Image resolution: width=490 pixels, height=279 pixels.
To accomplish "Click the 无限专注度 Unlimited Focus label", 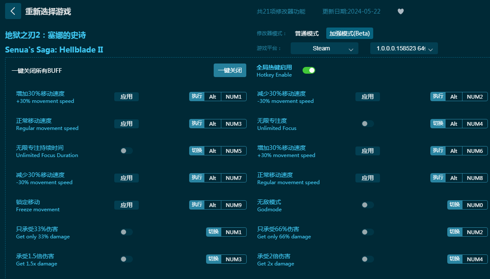I will coord(277,124).
